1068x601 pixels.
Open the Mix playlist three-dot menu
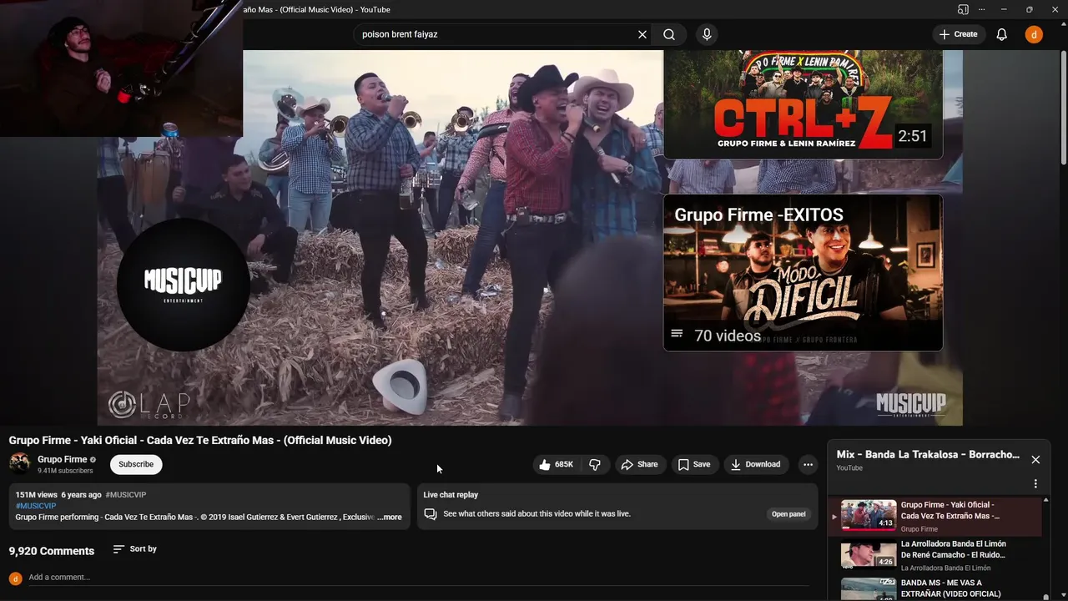click(1035, 483)
